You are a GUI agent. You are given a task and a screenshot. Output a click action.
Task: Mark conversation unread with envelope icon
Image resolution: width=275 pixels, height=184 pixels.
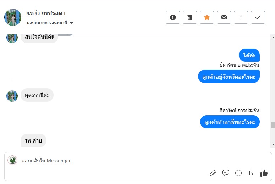point(224,17)
